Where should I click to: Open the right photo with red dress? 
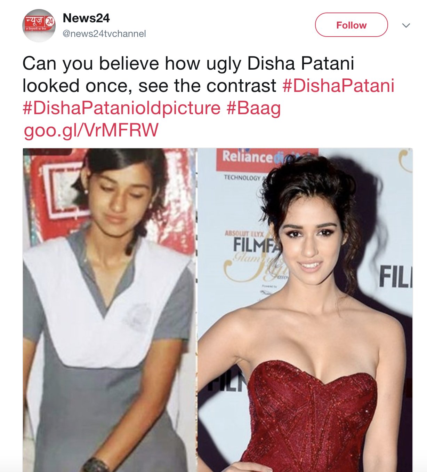tap(305, 310)
